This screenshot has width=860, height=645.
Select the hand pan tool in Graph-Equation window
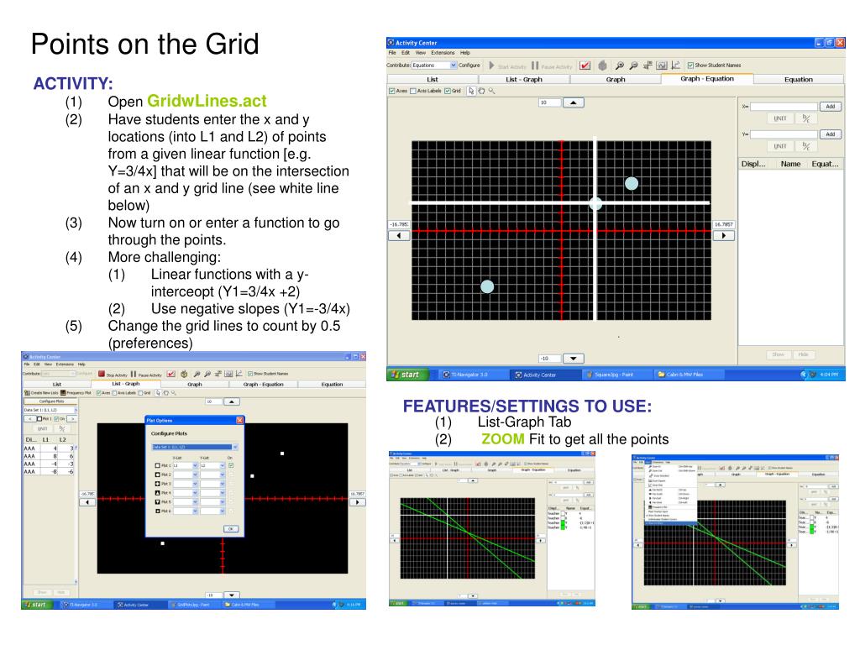click(481, 91)
